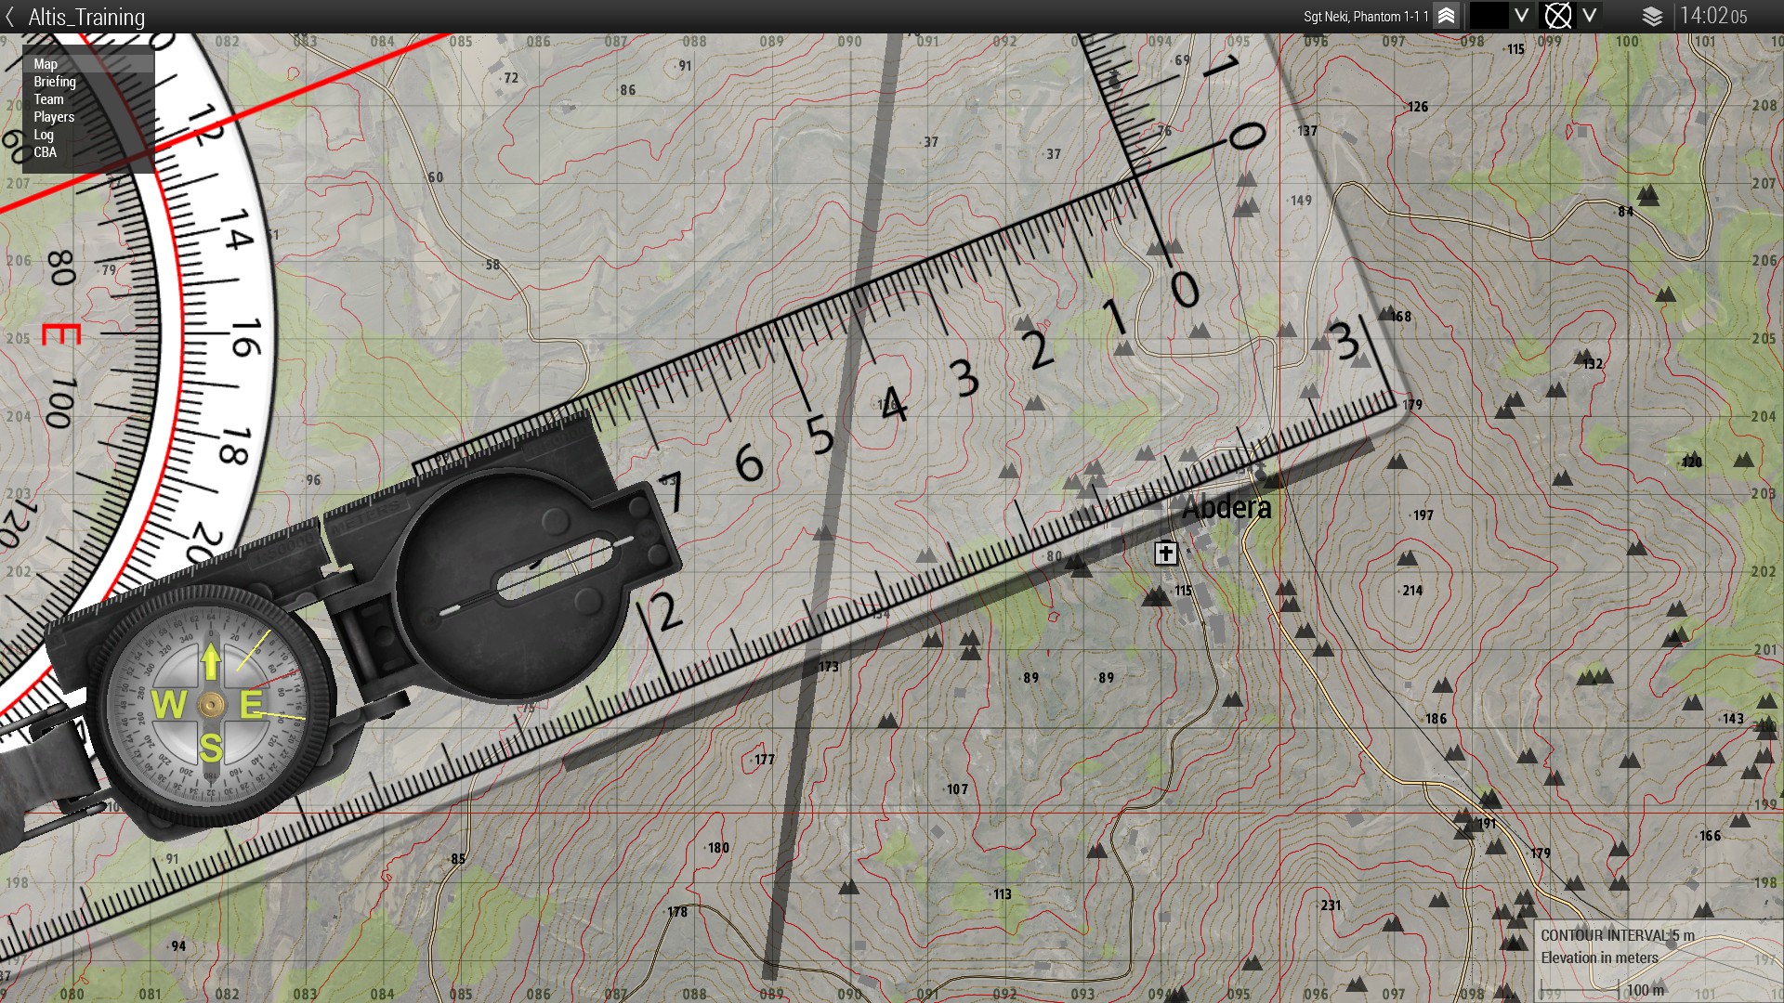Open the Briefing menu entry

55,82
